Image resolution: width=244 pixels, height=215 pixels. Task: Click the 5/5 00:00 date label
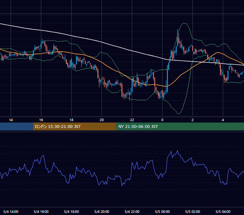[x=162, y=211]
